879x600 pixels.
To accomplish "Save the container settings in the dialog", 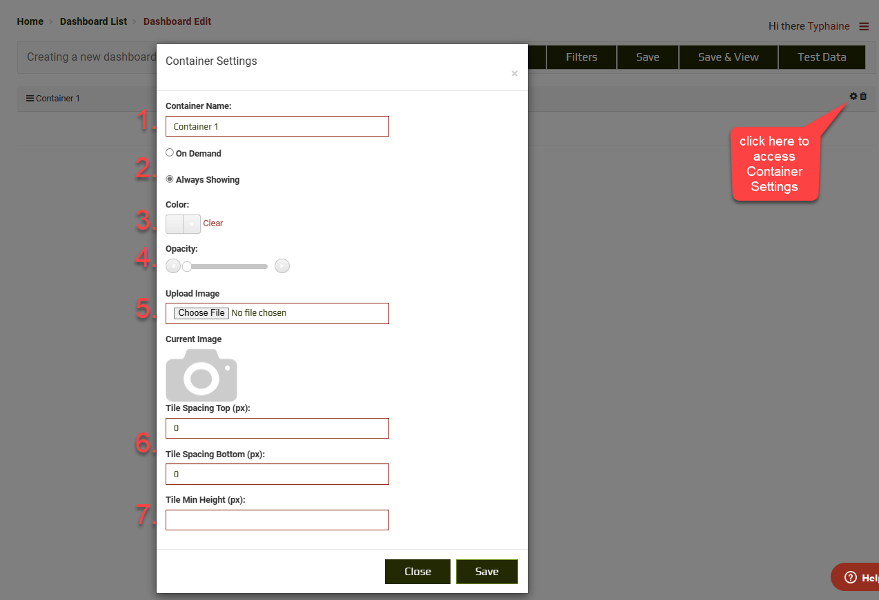I will [x=486, y=572].
